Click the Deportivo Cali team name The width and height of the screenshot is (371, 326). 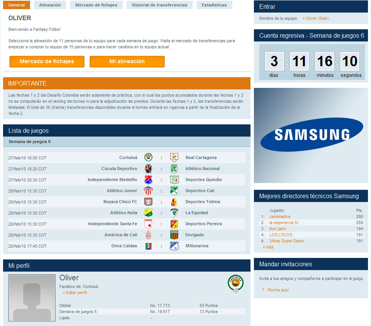(x=200, y=191)
